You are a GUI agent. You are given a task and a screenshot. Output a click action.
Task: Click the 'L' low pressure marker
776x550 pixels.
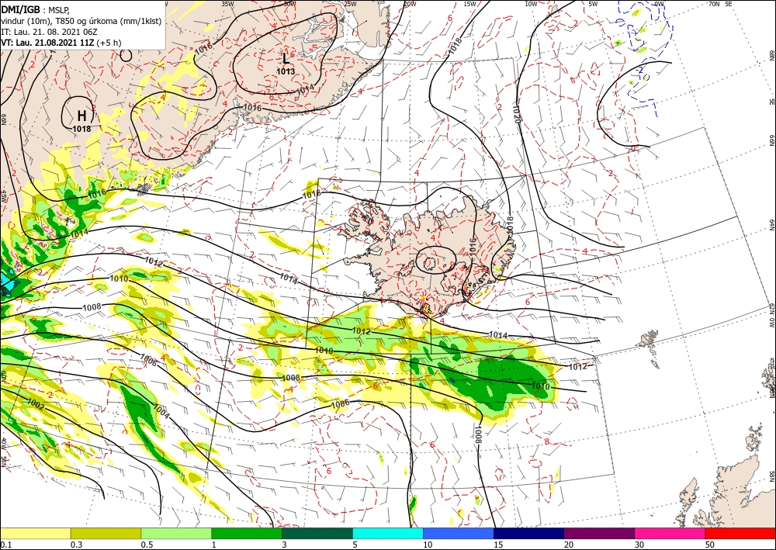pos(286,58)
